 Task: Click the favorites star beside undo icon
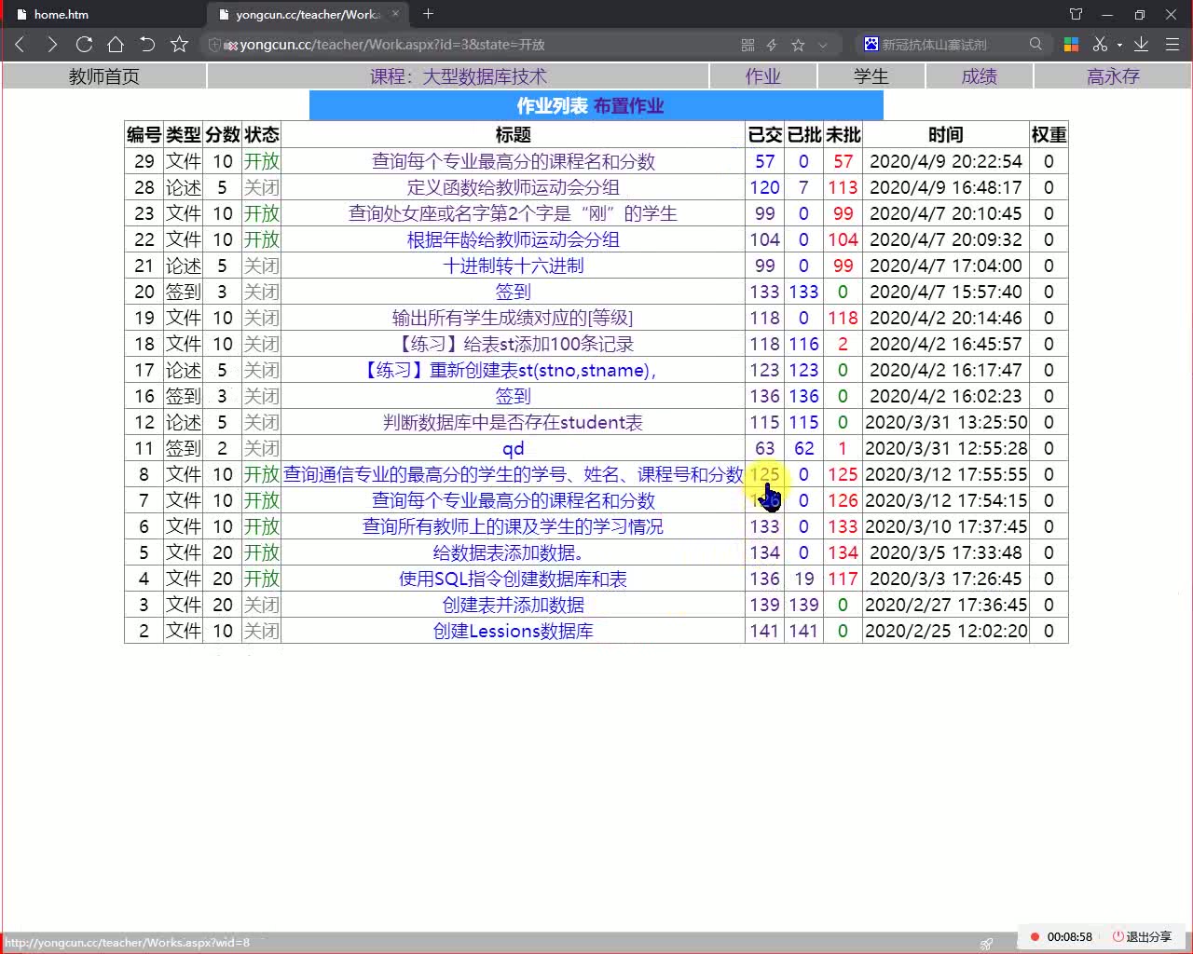click(x=179, y=44)
